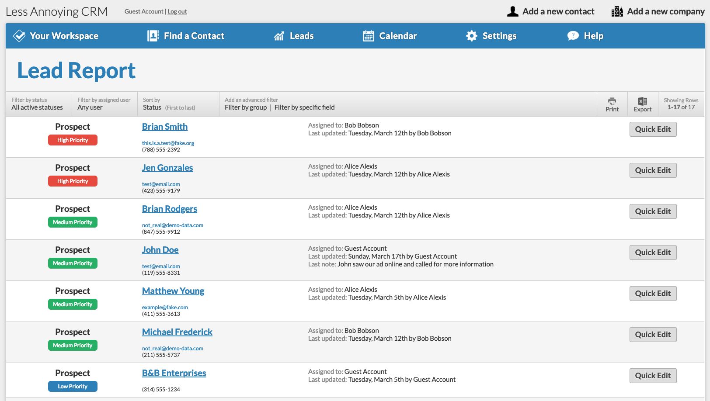
Task: Click Quick Edit for B&B Enterprises
Action: (653, 376)
